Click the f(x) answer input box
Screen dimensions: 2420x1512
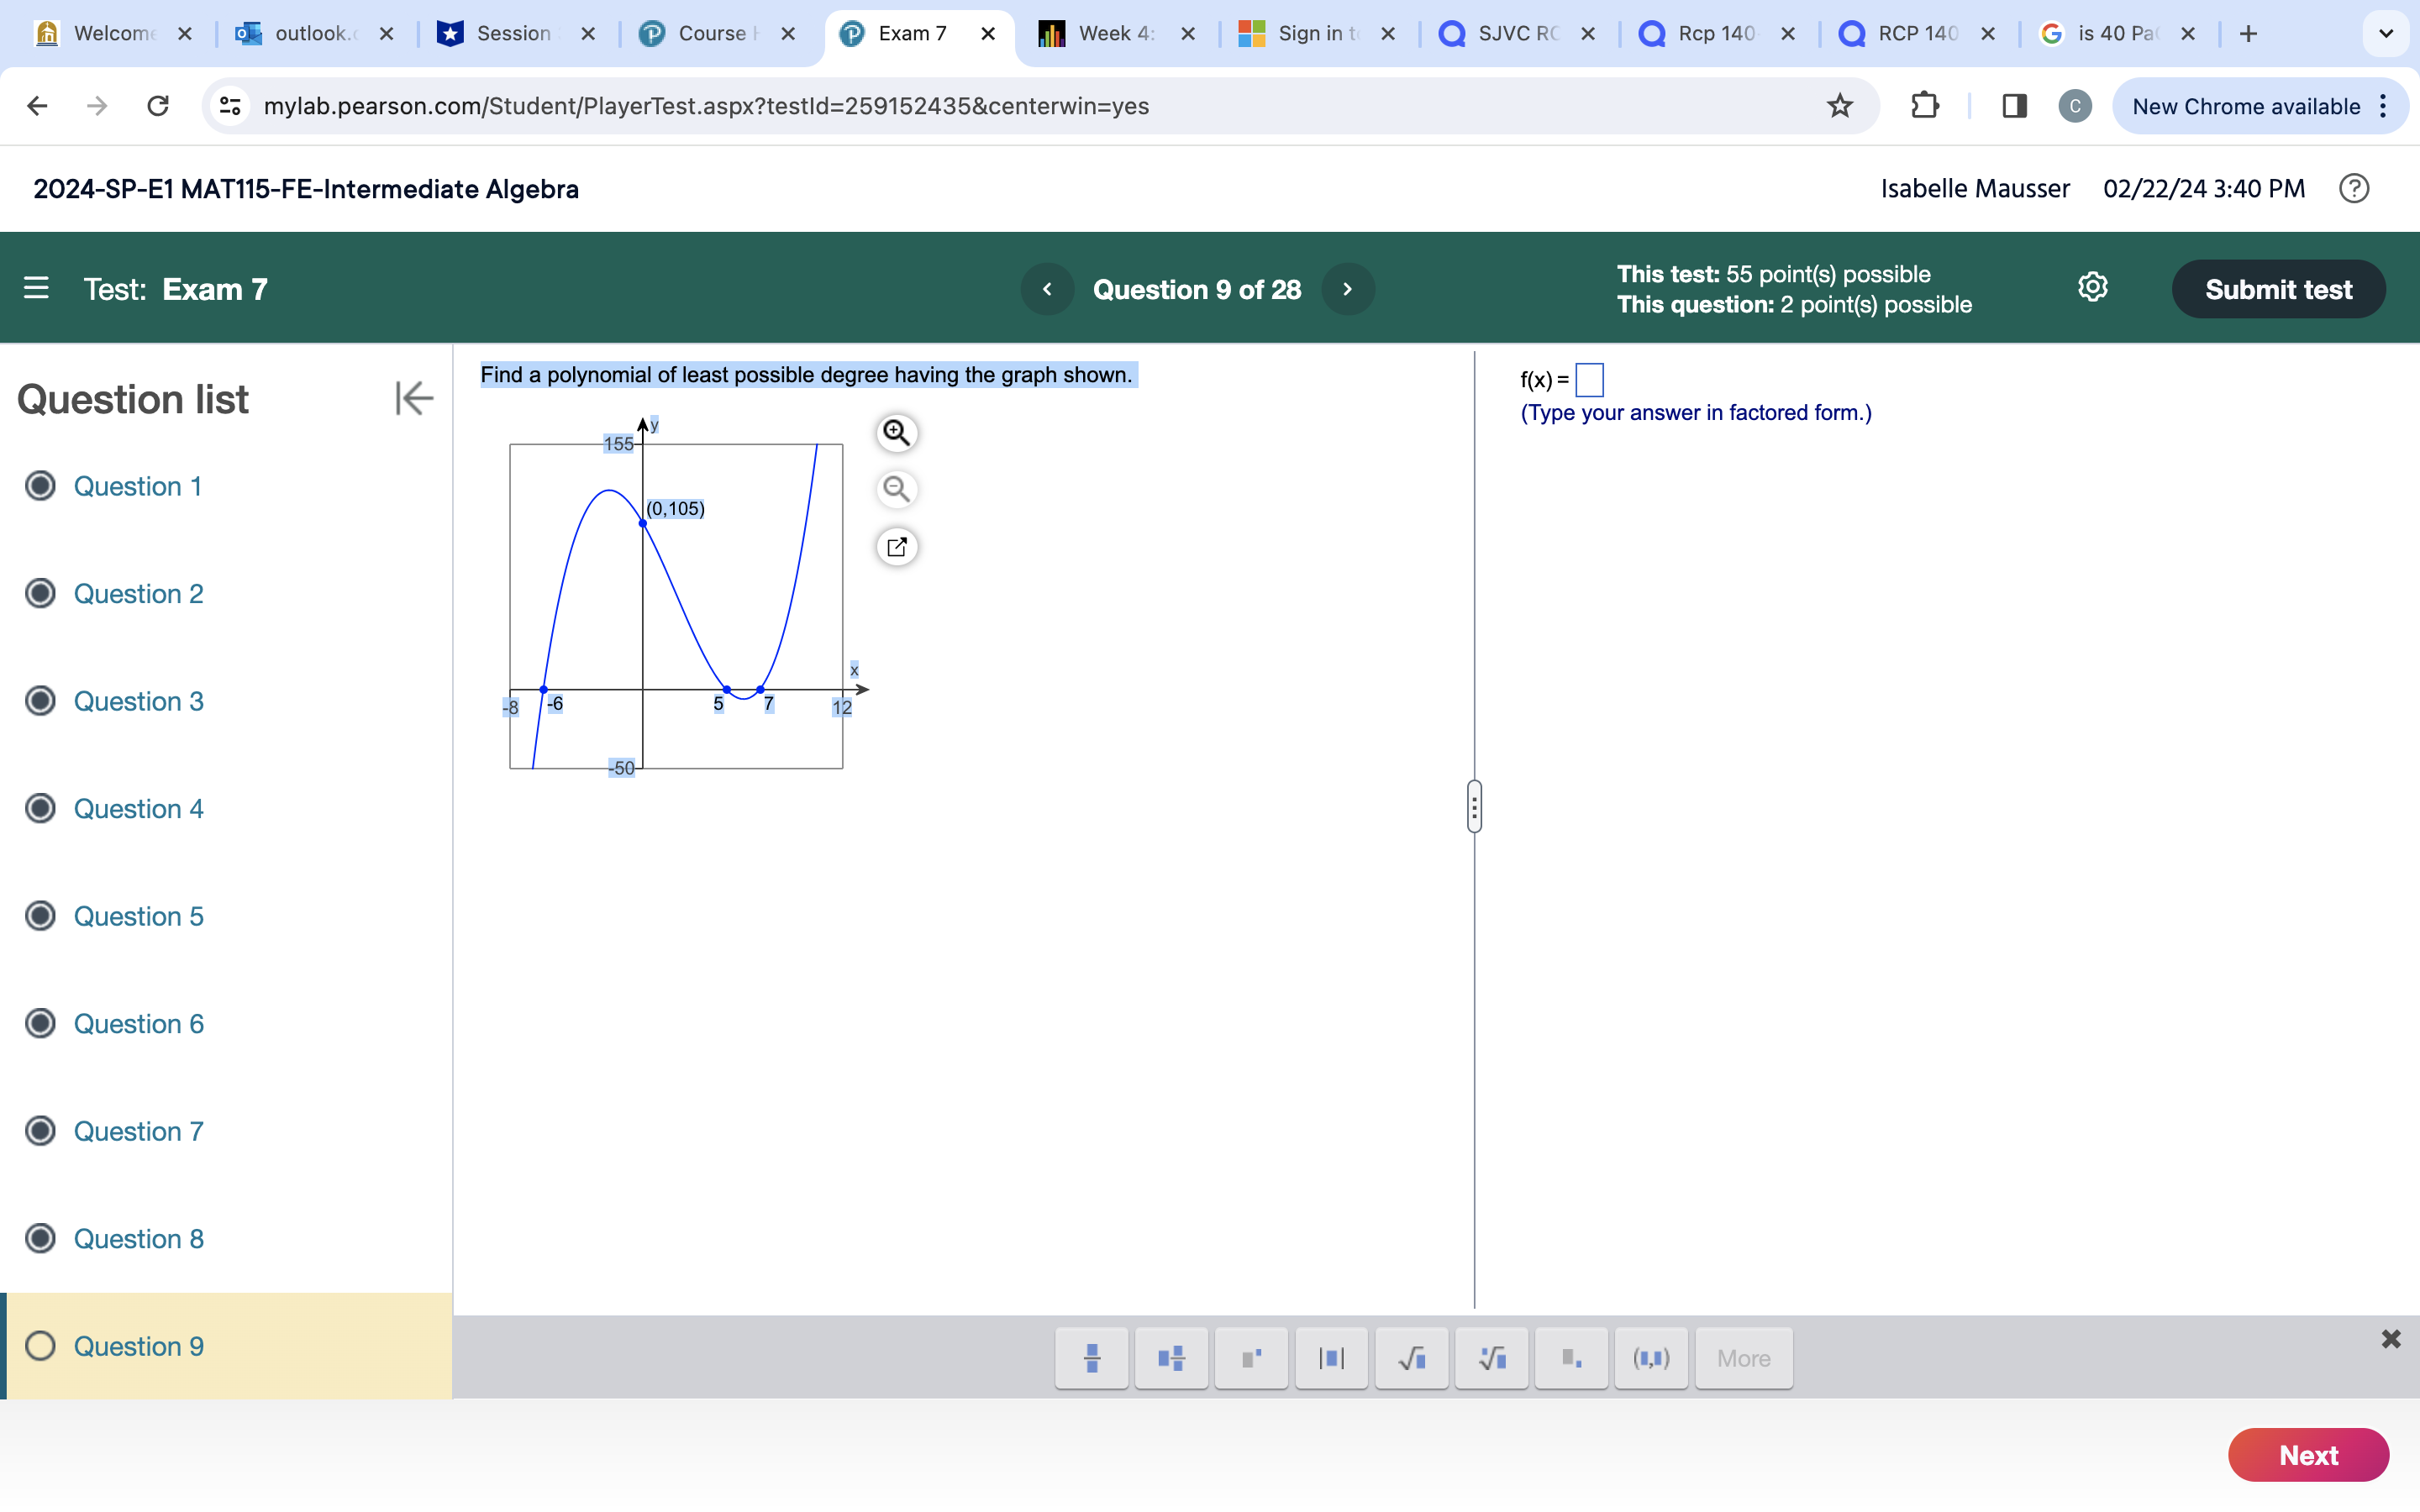pos(1589,380)
